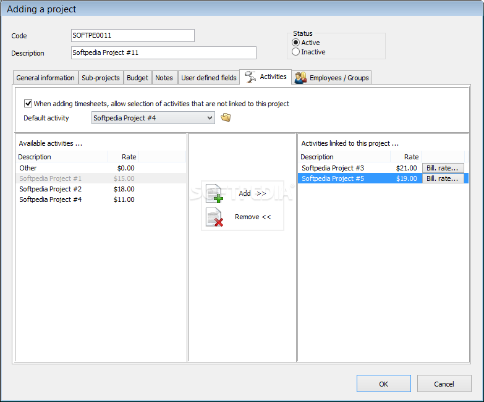Click the $11.00 rate value
Screen dimensions: 484x402
(124, 199)
